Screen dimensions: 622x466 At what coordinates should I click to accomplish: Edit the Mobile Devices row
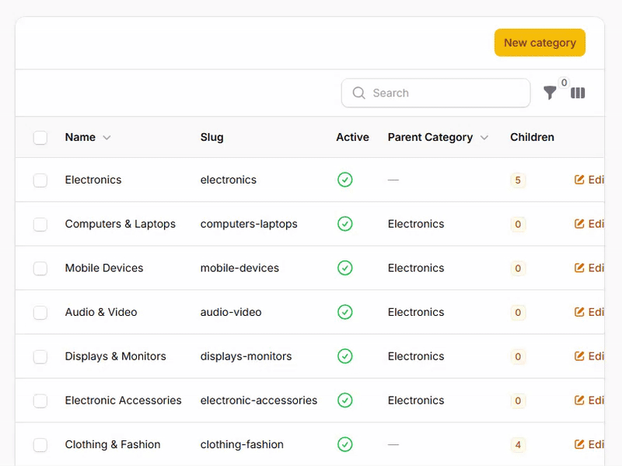(x=589, y=268)
